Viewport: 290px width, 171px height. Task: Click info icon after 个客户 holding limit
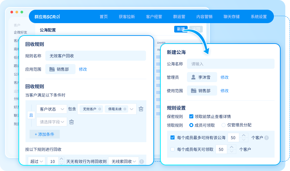[x=267, y=138]
